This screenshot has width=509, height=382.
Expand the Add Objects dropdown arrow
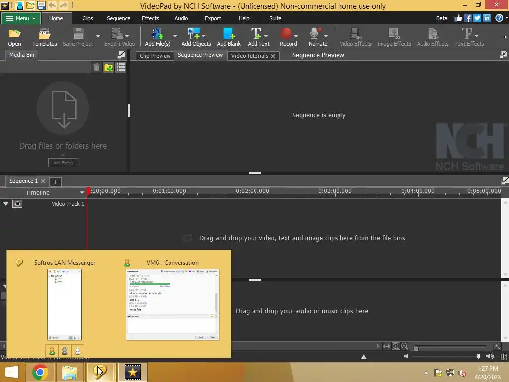(203, 36)
